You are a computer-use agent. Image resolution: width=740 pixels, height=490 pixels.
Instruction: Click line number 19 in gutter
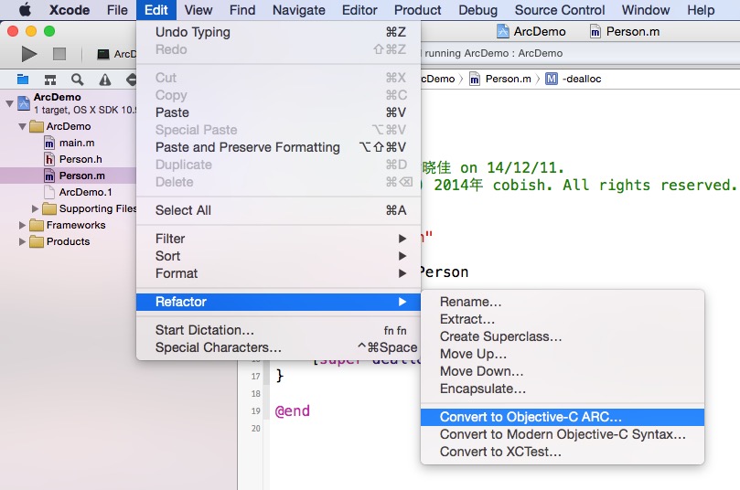(x=255, y=410)
